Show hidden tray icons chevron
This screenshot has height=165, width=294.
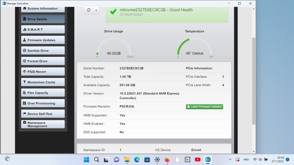[230, 160]
